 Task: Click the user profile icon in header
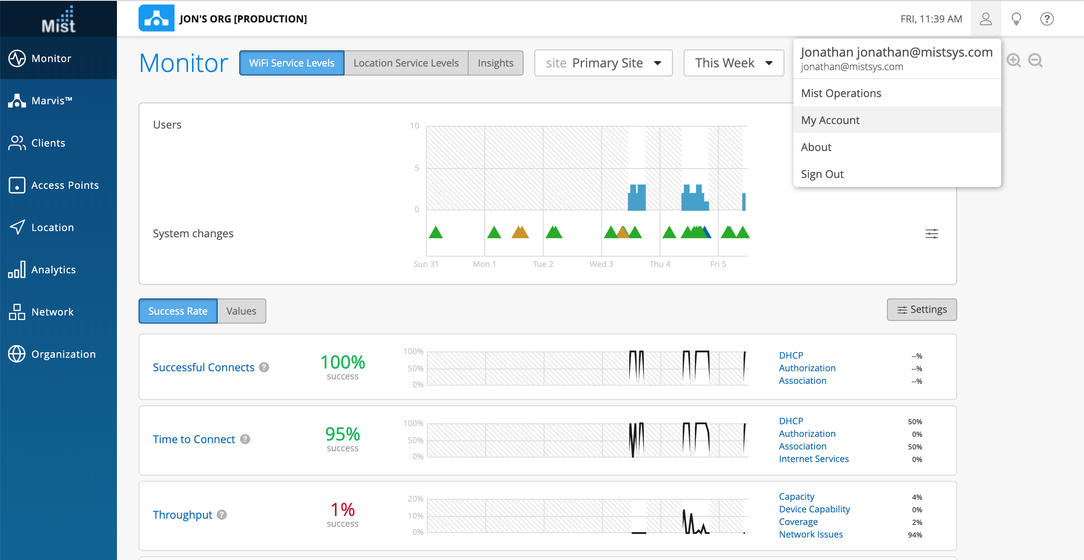click(x=985, y=19)
